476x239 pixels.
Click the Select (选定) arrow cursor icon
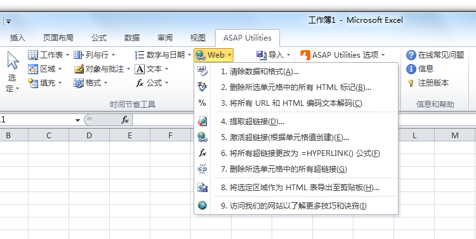click(x=13, y=60)
